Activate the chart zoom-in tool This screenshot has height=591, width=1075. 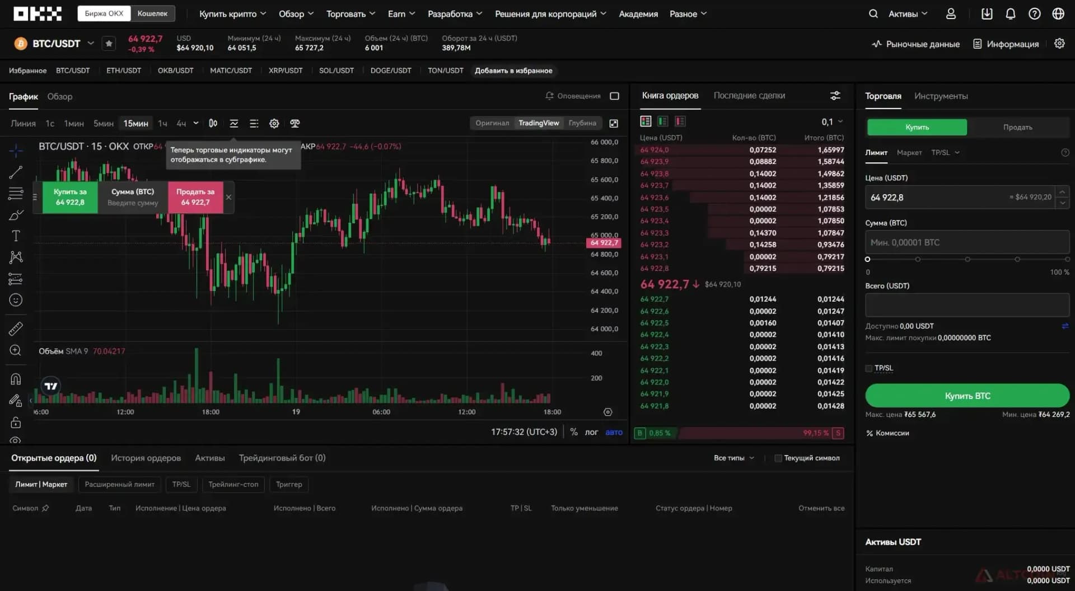point(16,350)
